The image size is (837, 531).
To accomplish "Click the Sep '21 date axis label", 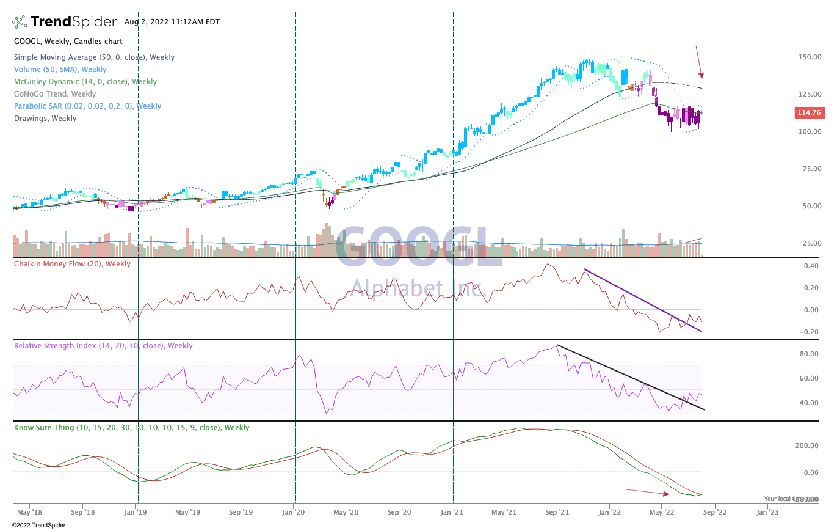I will pyautogui.click(x=557, y=513).
